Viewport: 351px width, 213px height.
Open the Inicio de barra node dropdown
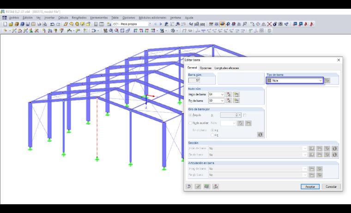click(x=216, y=94)
